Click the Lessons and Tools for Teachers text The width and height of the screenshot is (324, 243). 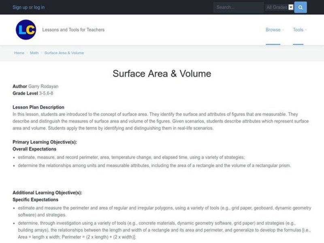(73, 30)
